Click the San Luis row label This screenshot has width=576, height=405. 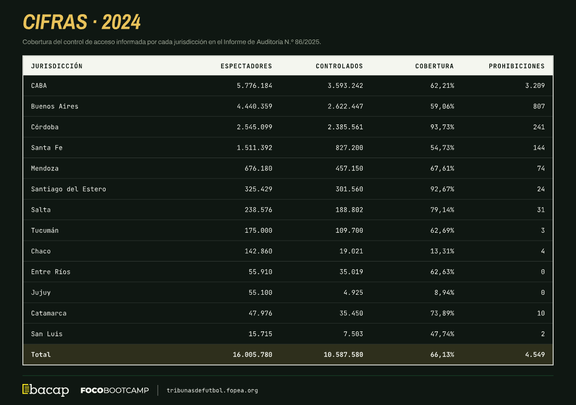click(x=47, y=334)
